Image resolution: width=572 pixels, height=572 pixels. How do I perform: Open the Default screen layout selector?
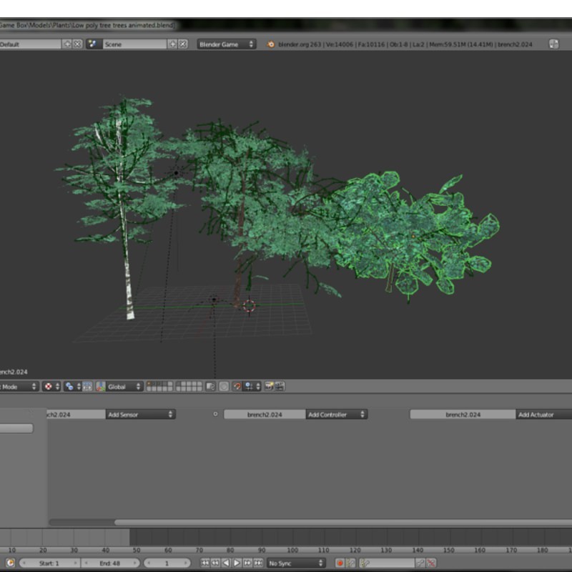[x=29, y=43]
